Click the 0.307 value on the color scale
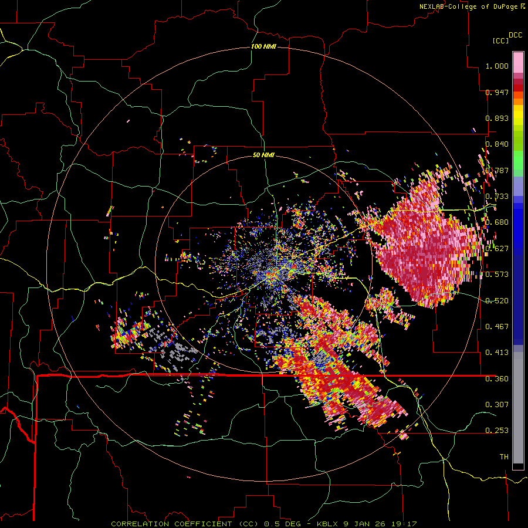The image size is (528, 528). [x=497, y=404]
